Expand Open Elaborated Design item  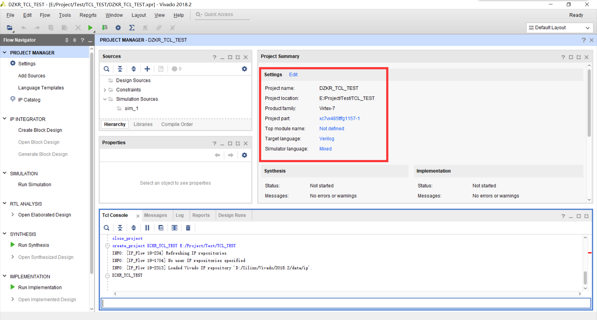click(12, 215)
